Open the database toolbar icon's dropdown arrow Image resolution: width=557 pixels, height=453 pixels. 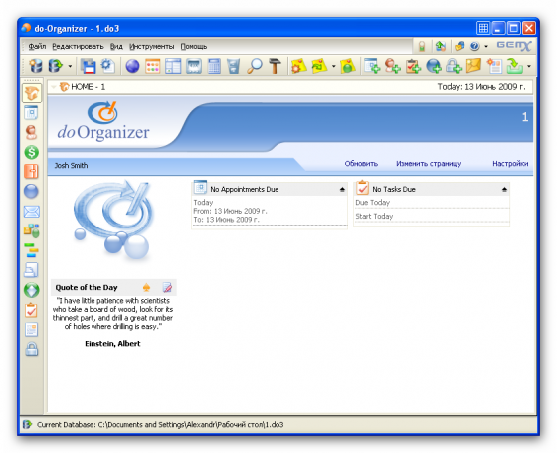click(70, 66)
